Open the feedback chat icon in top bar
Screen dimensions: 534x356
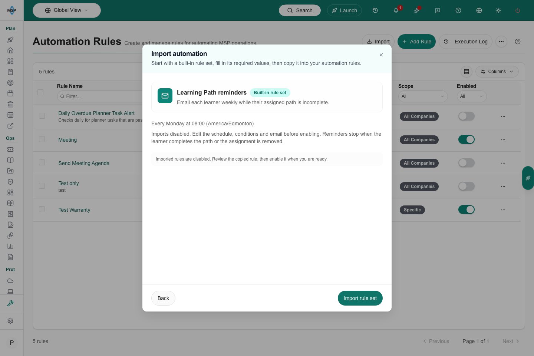click(438, 10)
